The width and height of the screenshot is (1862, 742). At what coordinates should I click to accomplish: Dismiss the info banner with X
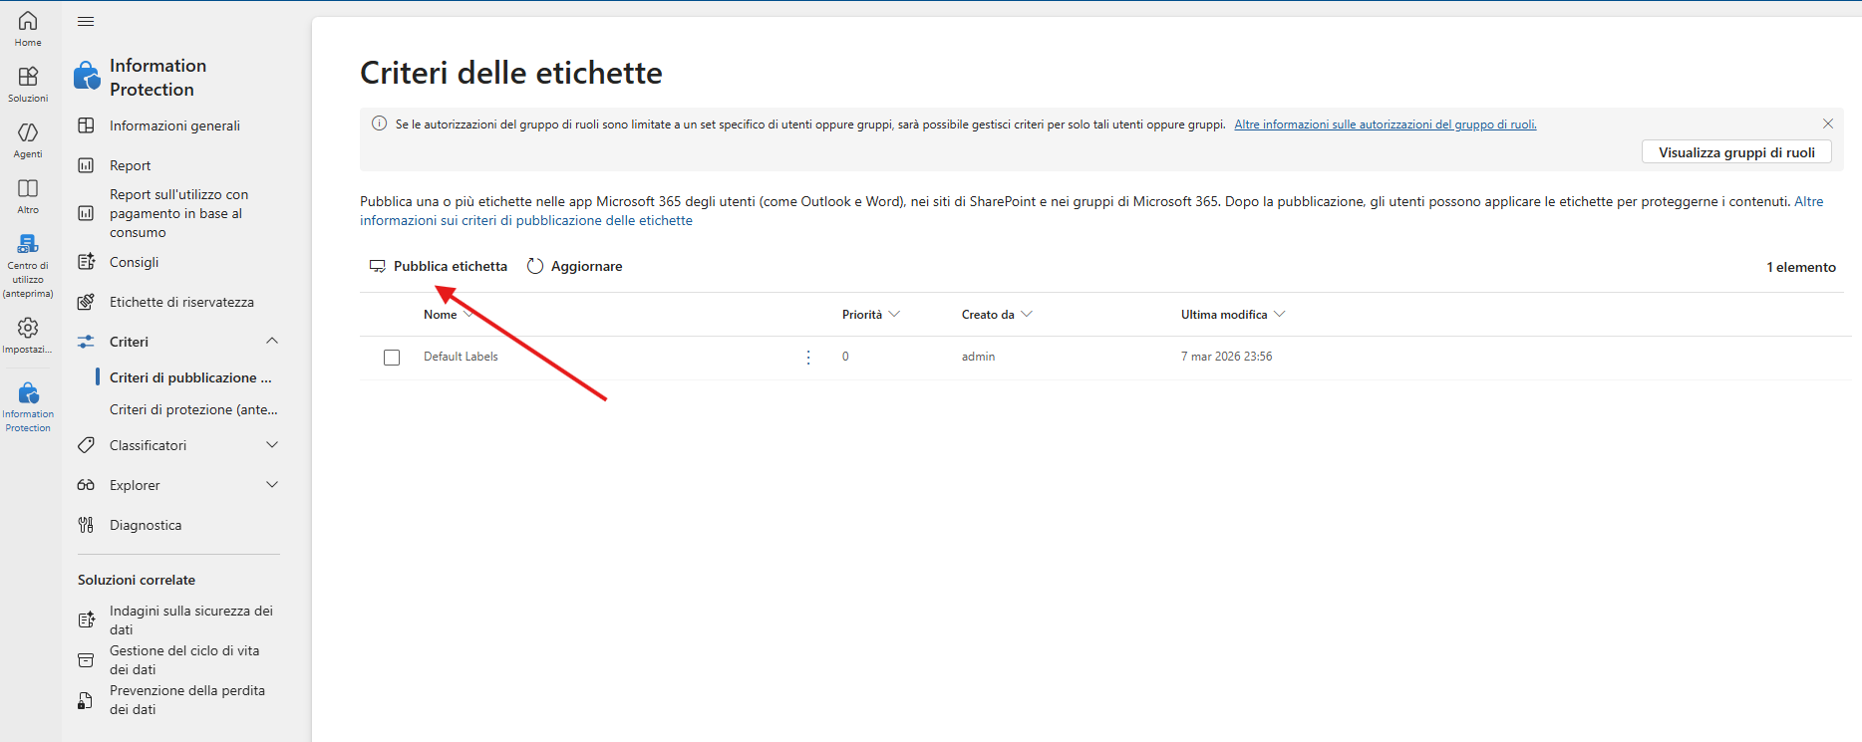tap(1828, 124)
